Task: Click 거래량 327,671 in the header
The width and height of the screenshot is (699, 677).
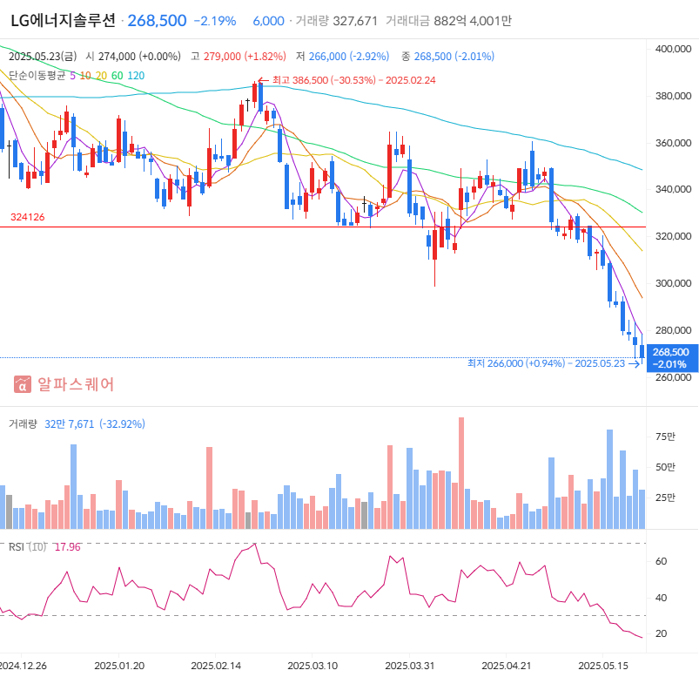Action: click(x=337, y=21)
